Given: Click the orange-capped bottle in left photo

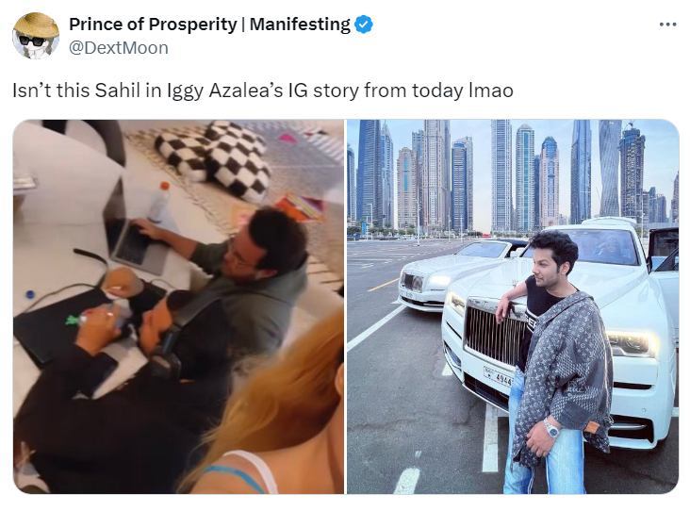Looking at the screenshot, I should 159,203.
